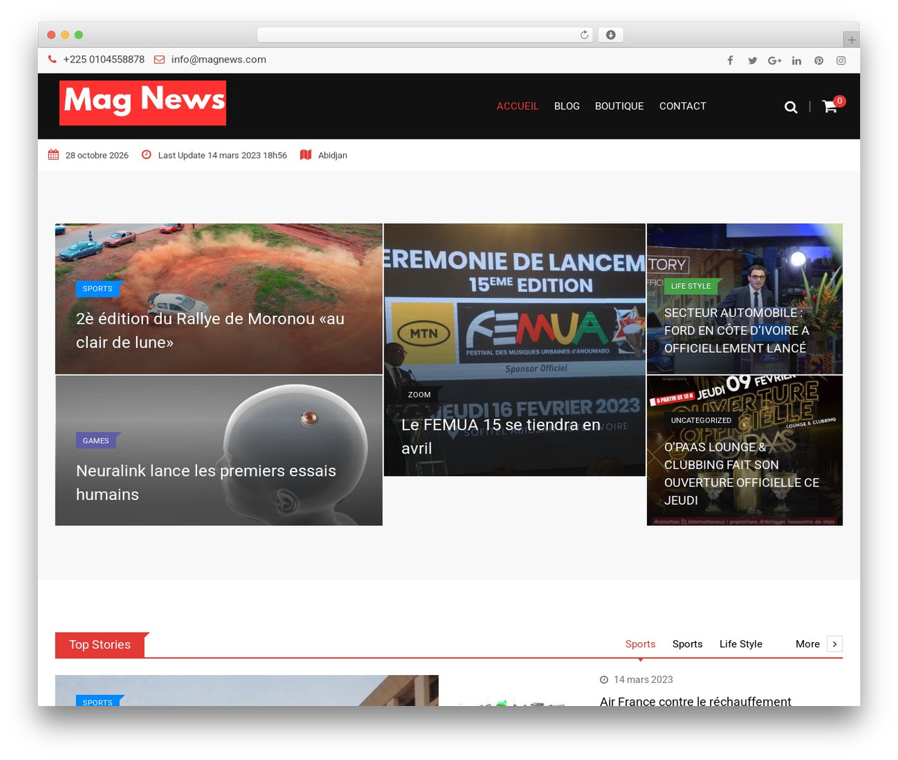Viewport: 898px width, 760px height.
Task: Click the search magnifier icon
Action: (x=791, y=107)
